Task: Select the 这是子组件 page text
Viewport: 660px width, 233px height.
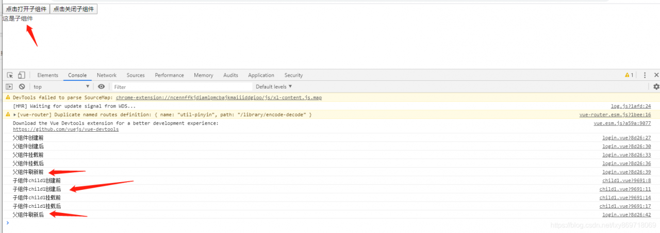Action: 18,19
